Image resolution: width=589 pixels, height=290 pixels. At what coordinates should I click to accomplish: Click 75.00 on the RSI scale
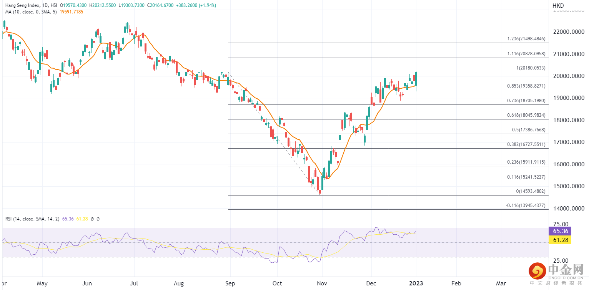560,224
